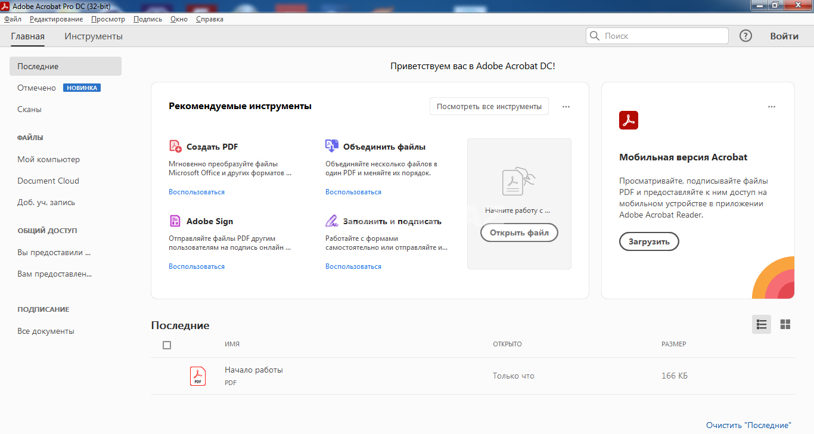Open Document Cloud in the sidebar
This screenshot has height=434, width=814.
[x=48, y=181]
